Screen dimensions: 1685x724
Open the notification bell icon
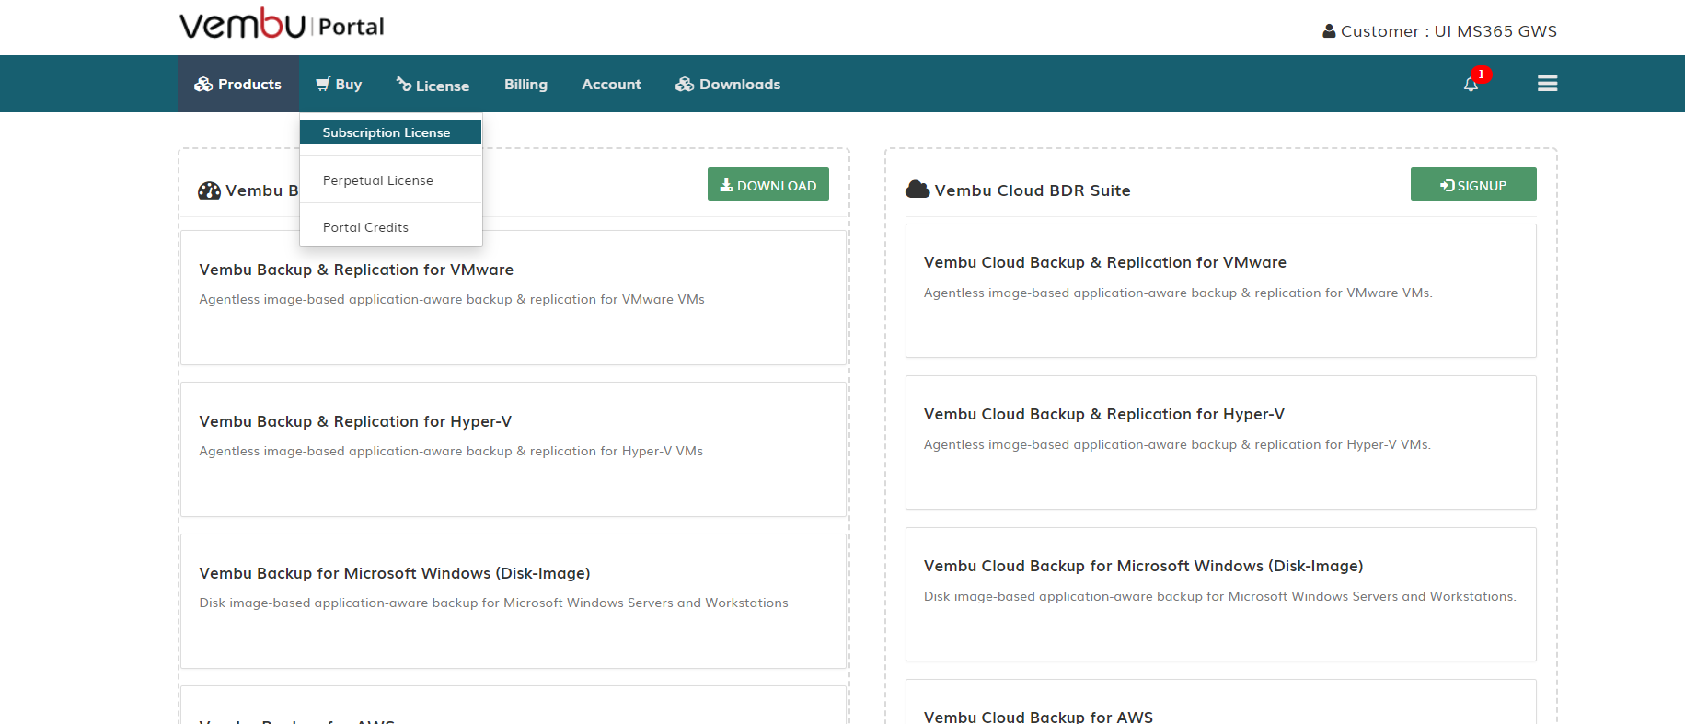(x=1471, y=85)
